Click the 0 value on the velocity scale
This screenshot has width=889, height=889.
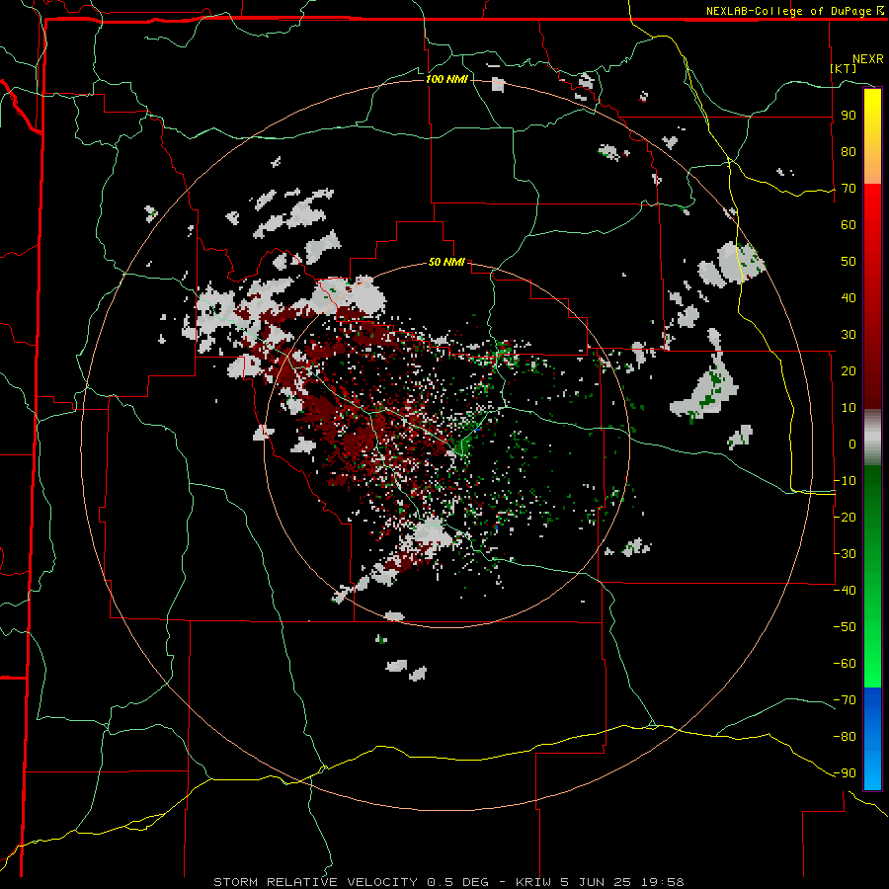click(x=852, y=444)
